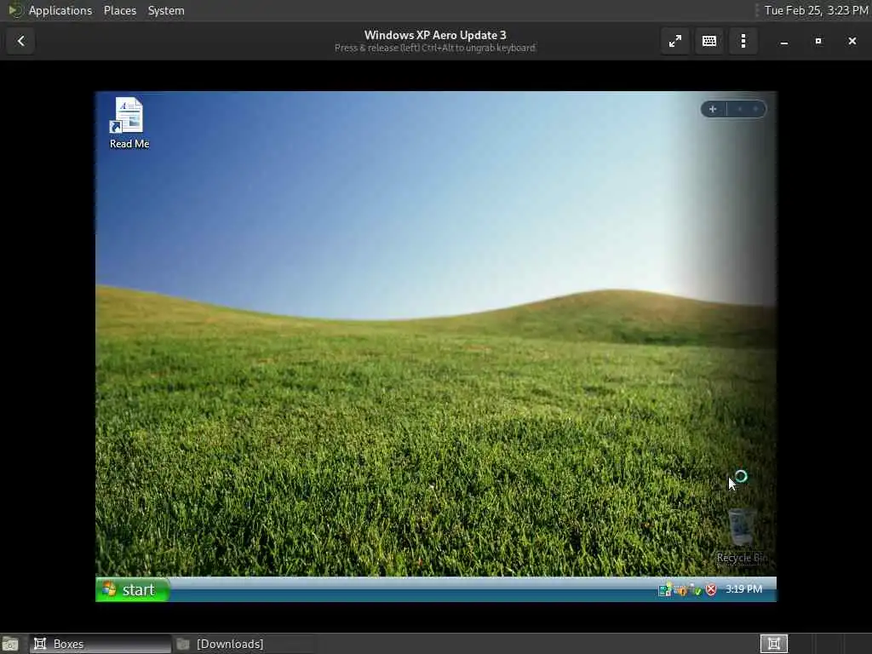Viewport: 872px width, 654px height.
Task: Click the right arrow on sidebar control
Action: click(x=755, y=109)
